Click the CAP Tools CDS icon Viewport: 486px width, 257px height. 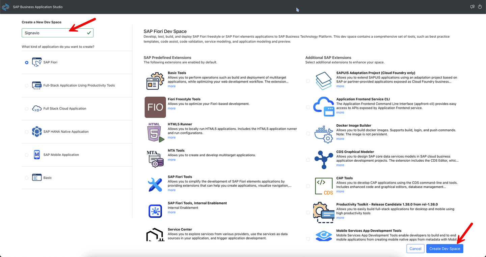pyautogui.click(x=324, y=186)
